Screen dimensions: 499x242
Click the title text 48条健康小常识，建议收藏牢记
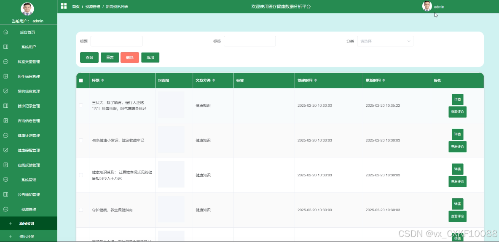118,140
